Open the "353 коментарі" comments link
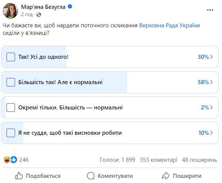The image size is (222, 183). pos(158,160)
